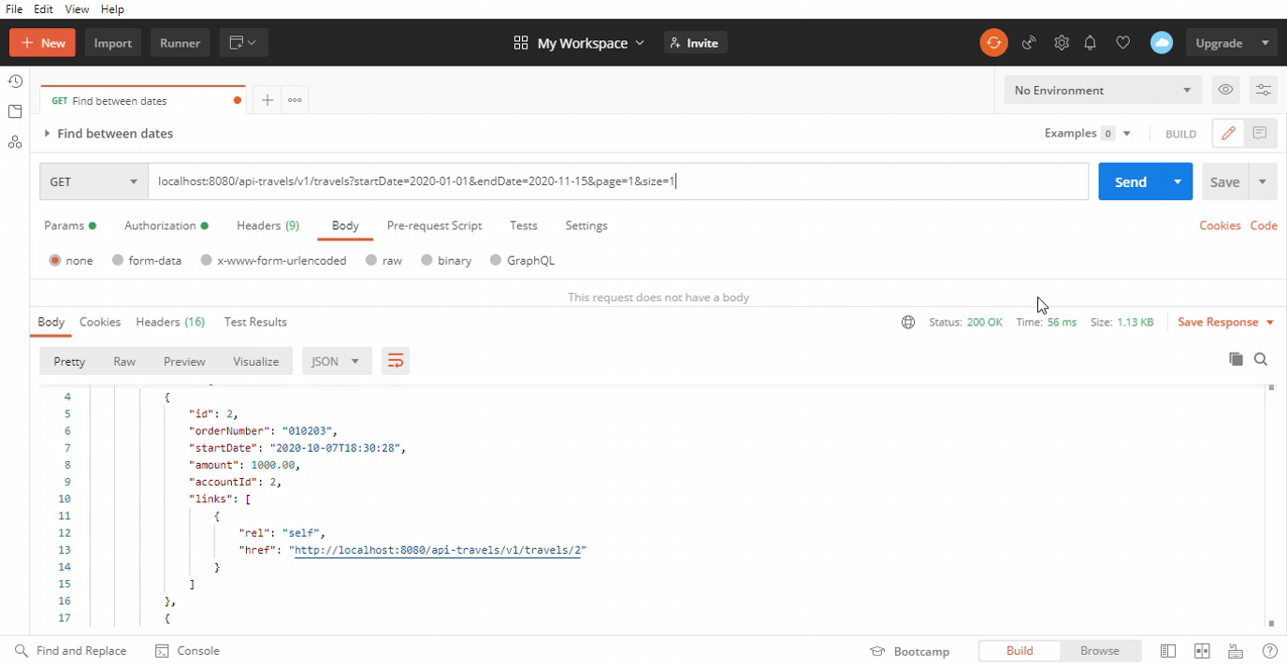Copy the response body to clipboard
The height and width of the screenshot is (666, 1287).
tap(1236, 359)
